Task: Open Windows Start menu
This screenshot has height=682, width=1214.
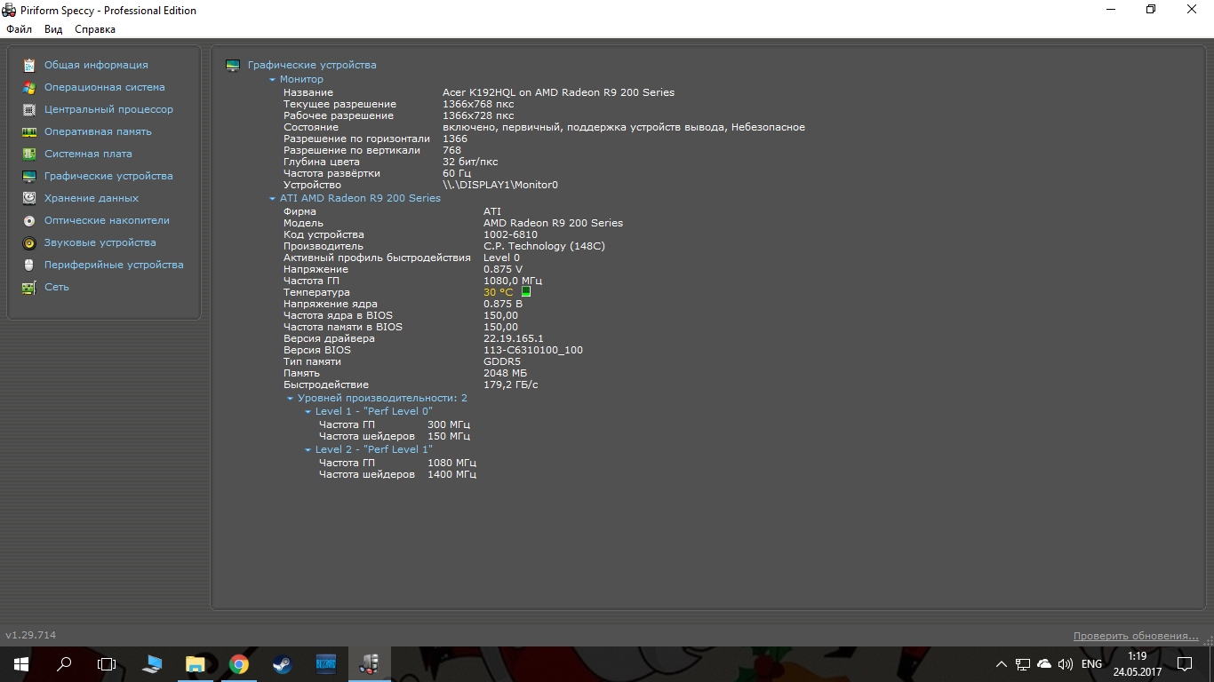Action: click(21, 663)
